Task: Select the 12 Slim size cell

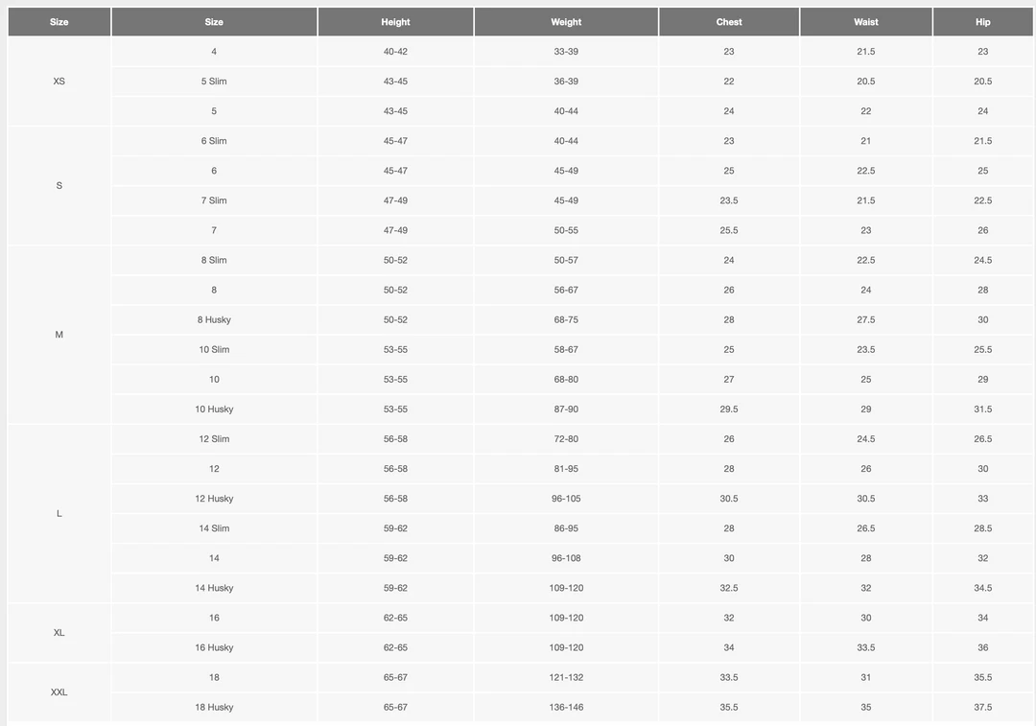Action: point(214,439)
